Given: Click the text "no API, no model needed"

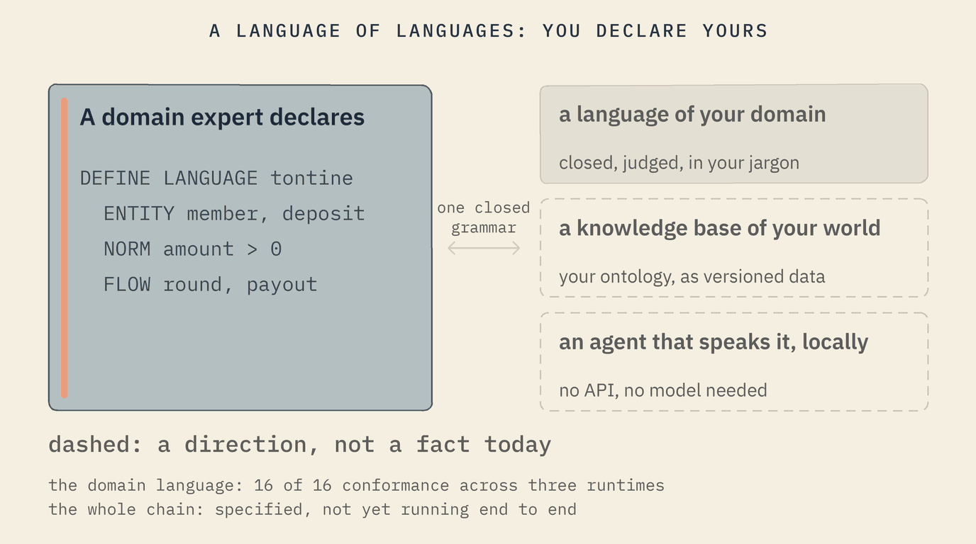Looking at the screenshot, I should pos(663,390).
